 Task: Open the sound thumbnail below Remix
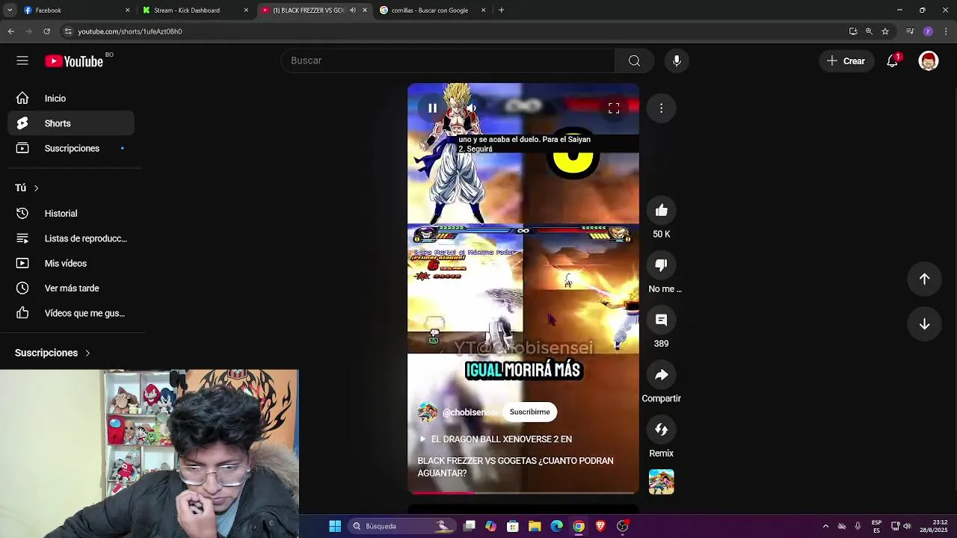[662, 482]
